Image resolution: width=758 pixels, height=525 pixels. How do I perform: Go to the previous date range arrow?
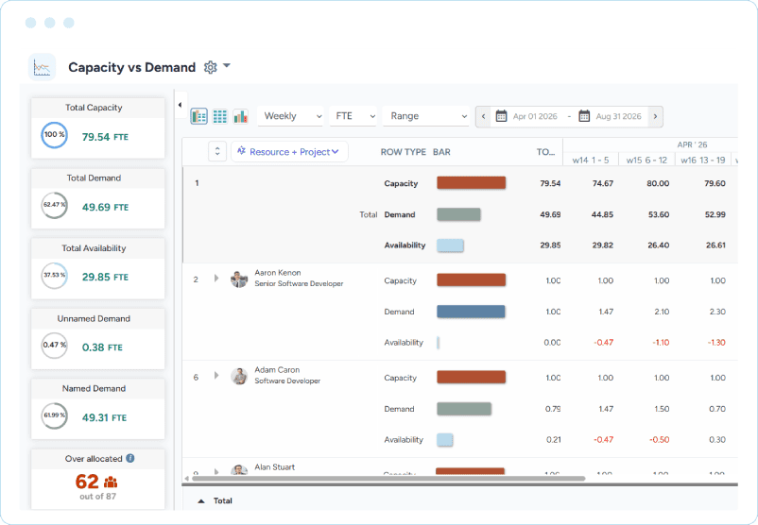pos(483,116)
